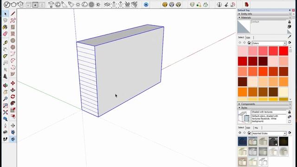Click the Create New Style icon
This screenshot has width=297, height=167.
(x=289, y=117)
